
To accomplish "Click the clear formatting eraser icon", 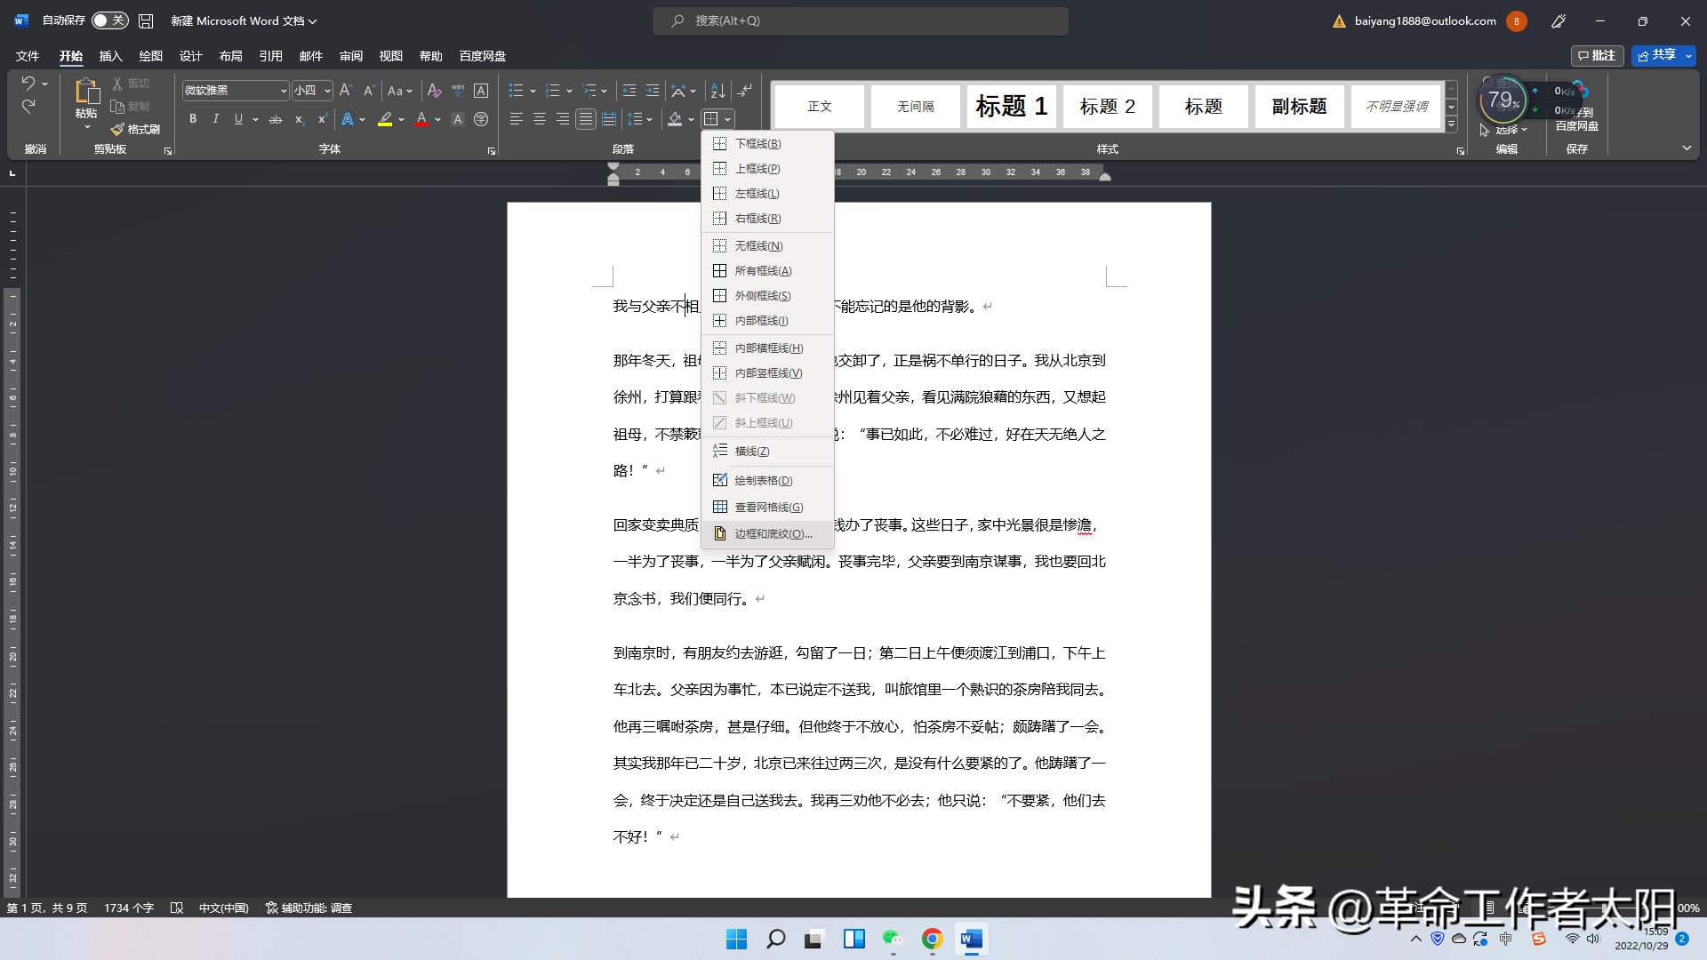I will pyautogui.click(x=434, y=91).
